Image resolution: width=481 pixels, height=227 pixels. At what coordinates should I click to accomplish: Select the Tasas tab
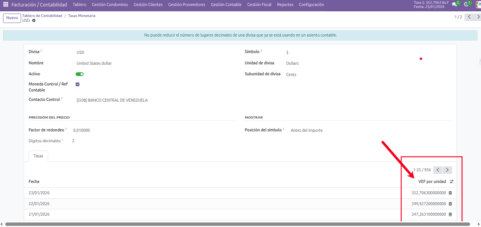pos(38,156)
